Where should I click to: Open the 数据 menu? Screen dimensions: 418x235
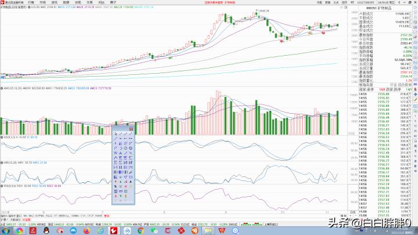coord(66,2)
